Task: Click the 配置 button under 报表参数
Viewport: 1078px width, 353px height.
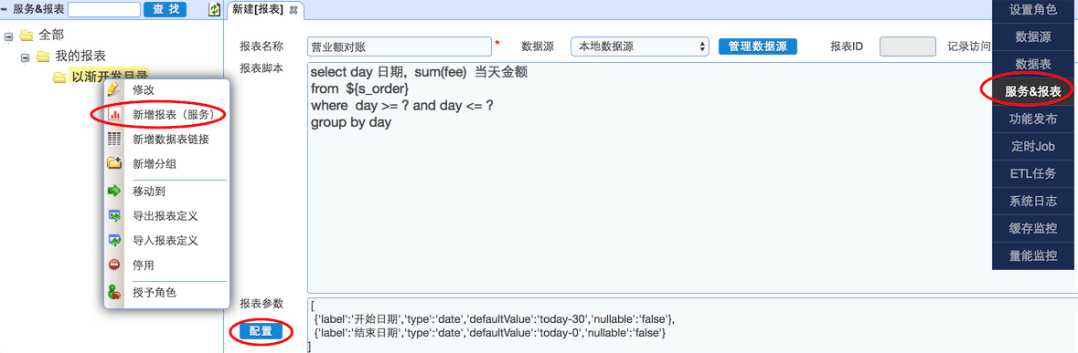Action: [261, 332]
